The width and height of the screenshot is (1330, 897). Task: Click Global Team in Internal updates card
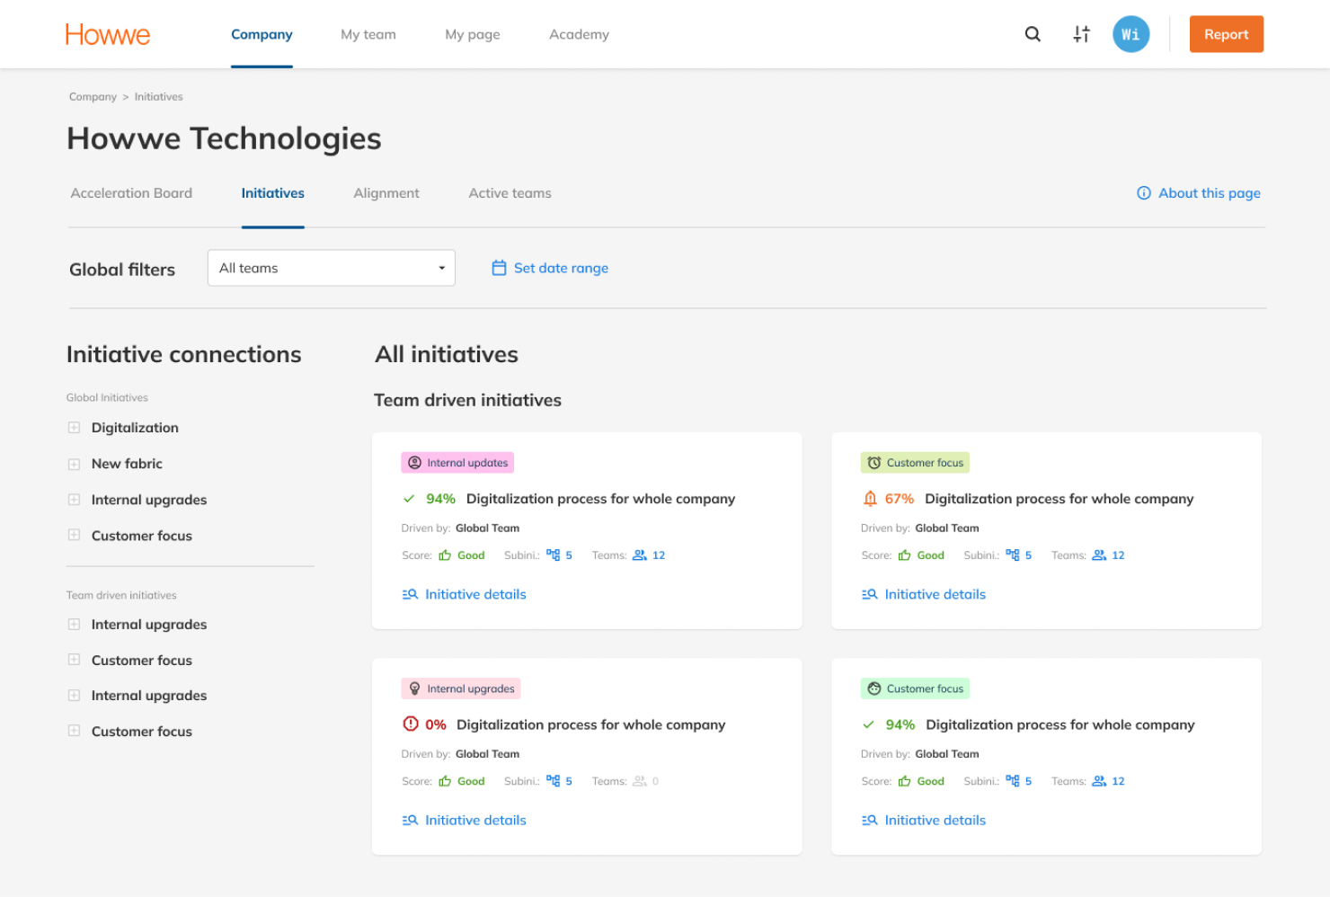click(487, 528)
